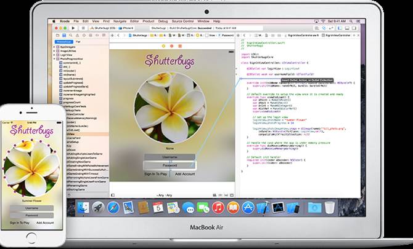Toggle the document outline button below the canvas
The width and height of the screenshot is (413, 249).
coord(113,195)
